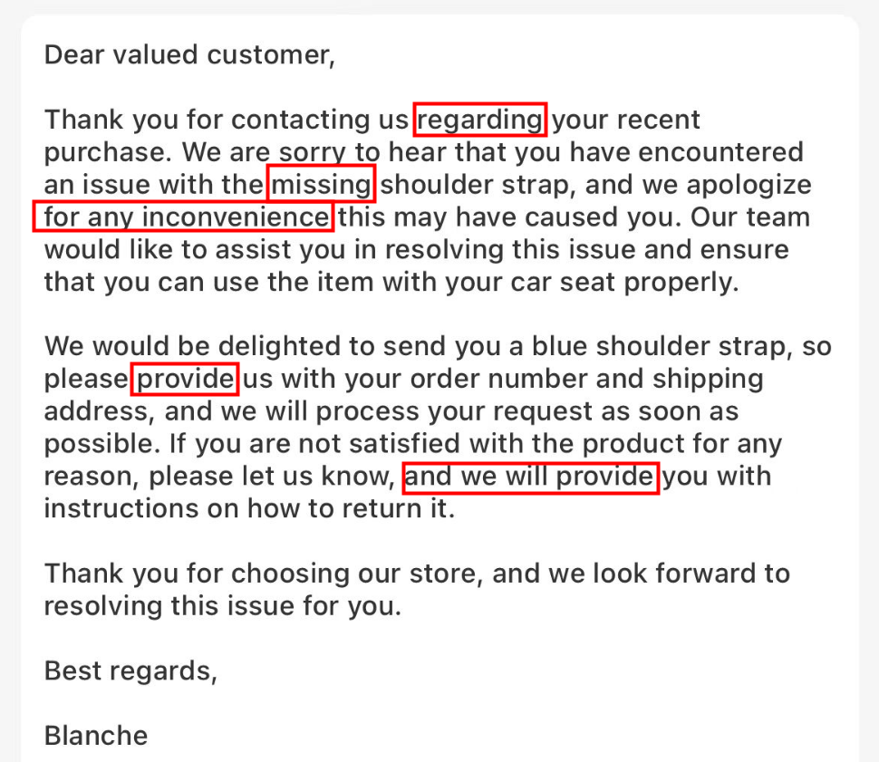Click highlighted 'provide' after 'please'
Screen dimensions: 879x762
click(x=185, y=379)
